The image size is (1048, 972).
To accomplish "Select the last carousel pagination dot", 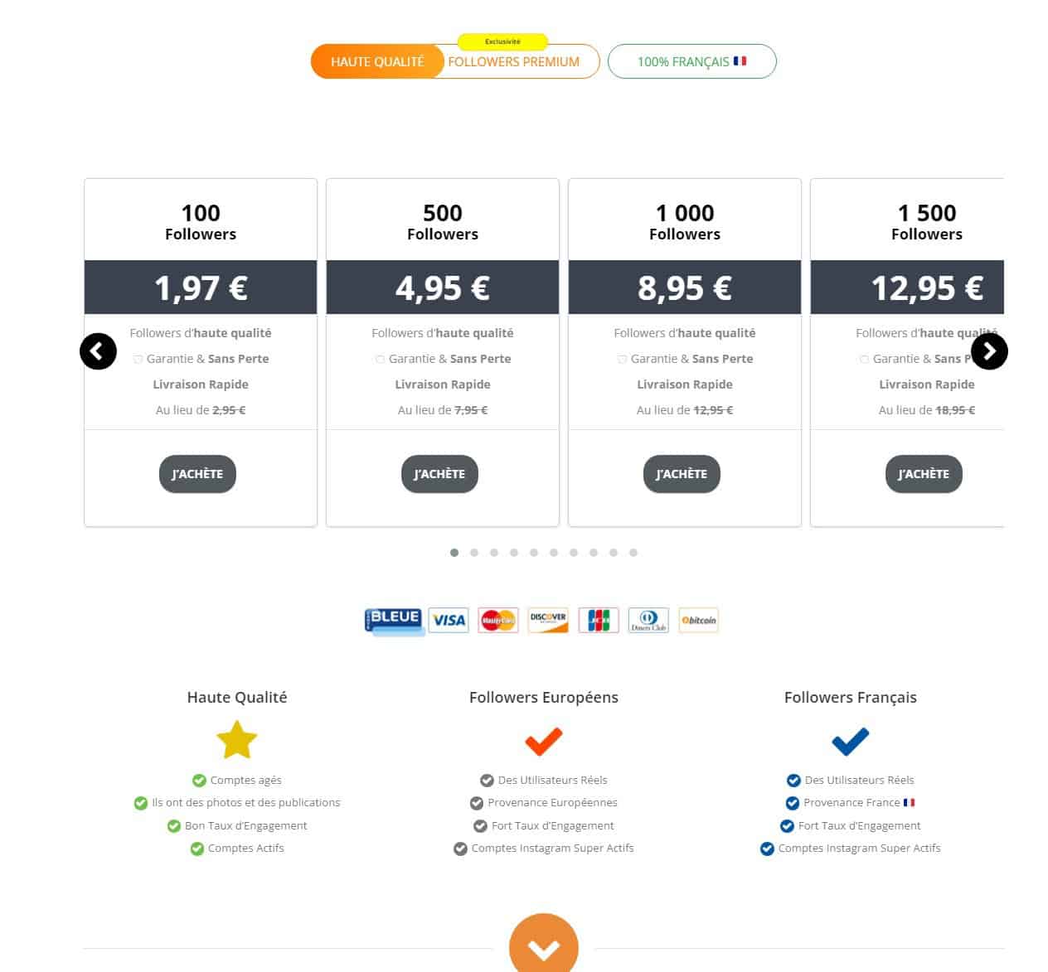I will [633, 553].
